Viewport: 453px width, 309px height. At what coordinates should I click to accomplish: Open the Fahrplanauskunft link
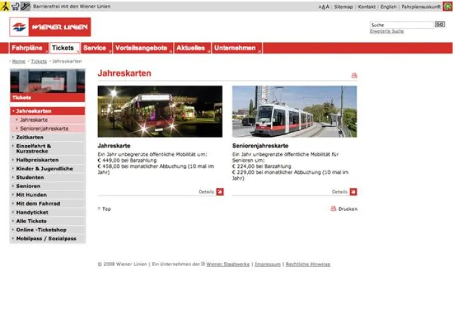(x=421, y=7)
